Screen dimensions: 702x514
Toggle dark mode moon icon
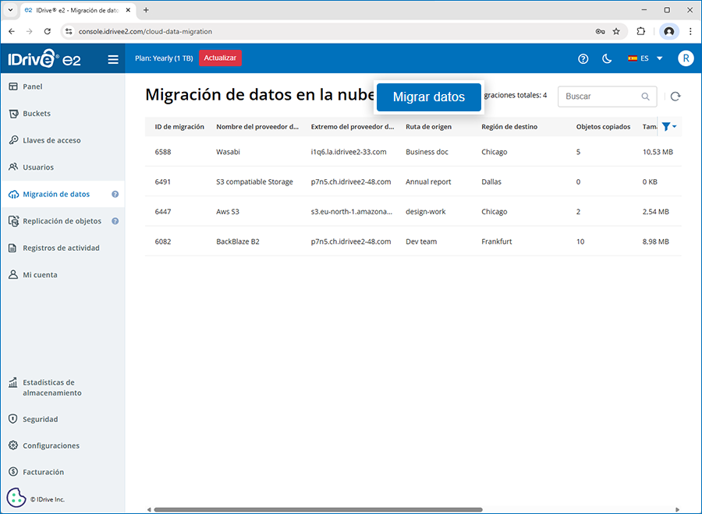pyautogui.click(x=607, y=59)
